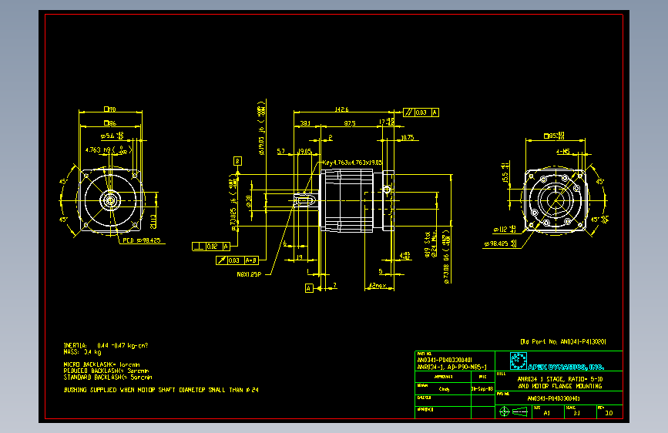Click runout tolerance frame 0.03 A-B
Viewport: 668px width, 433px height.
[x=237, y=260]
